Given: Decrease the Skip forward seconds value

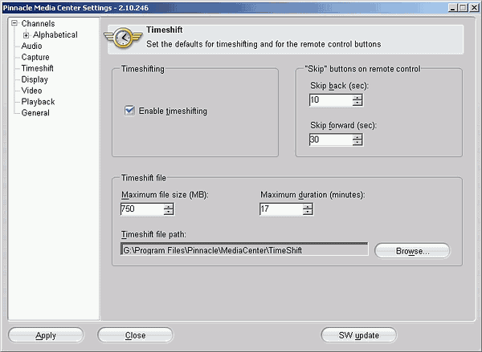Looking at the screenshot, I should point(357,143).
